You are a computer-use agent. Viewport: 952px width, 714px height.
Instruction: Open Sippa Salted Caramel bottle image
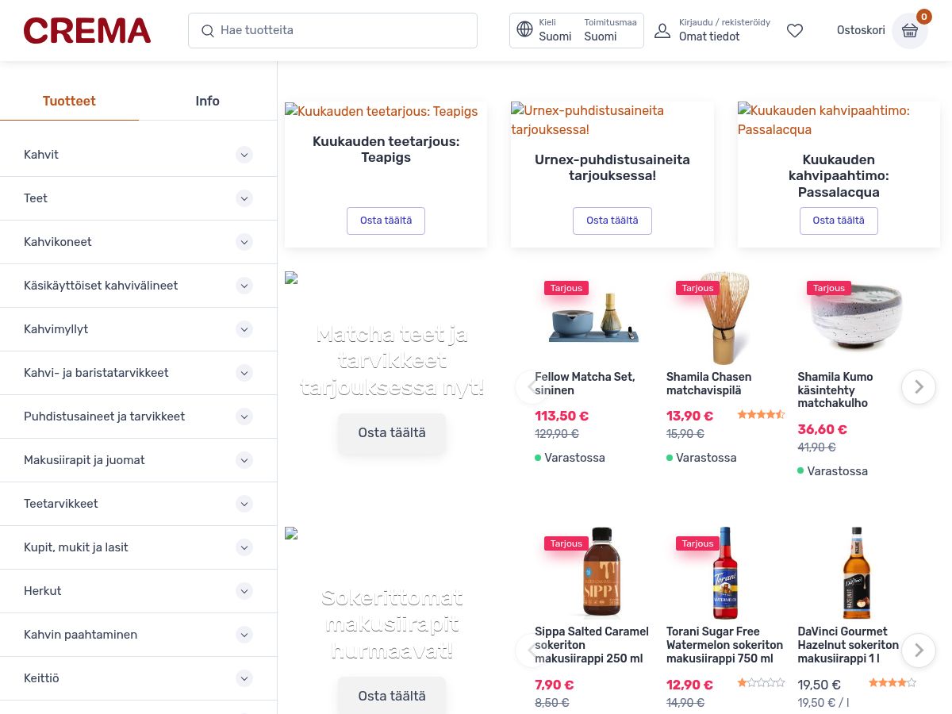(x=601, y=572)
